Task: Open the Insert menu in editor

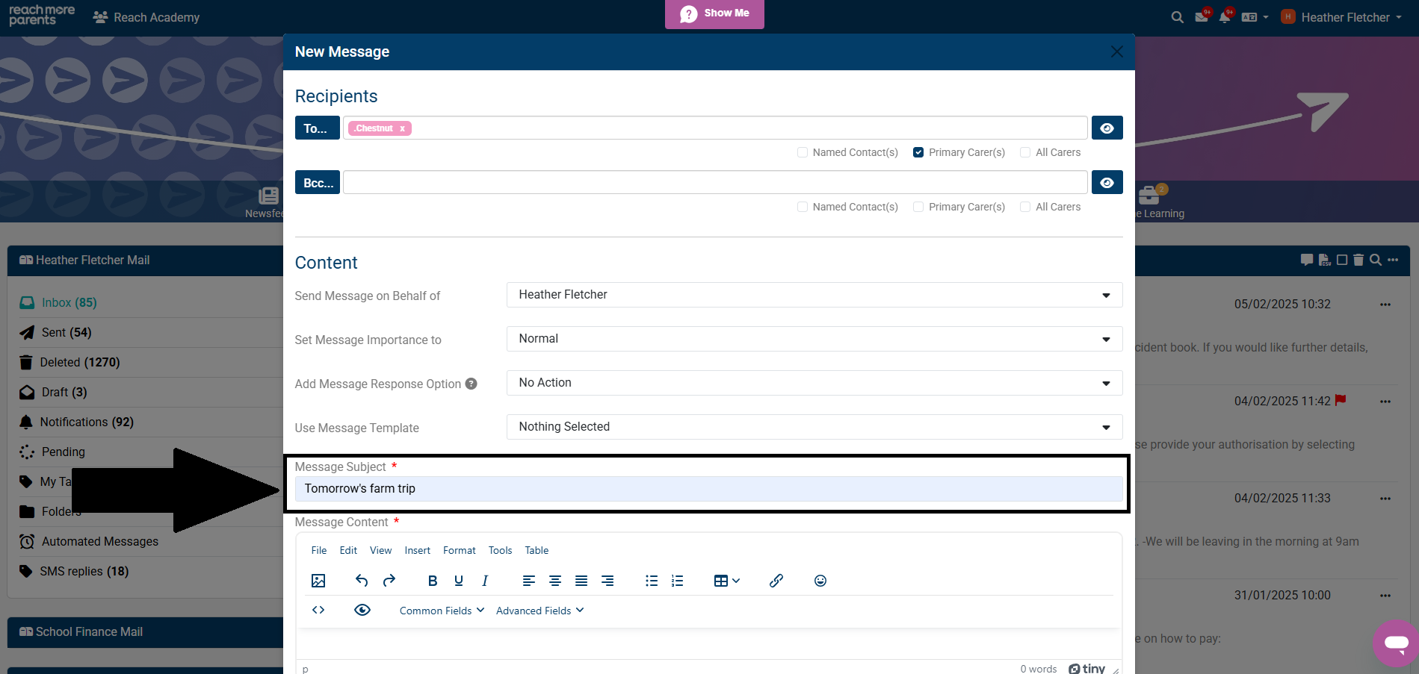Action: [417, 550]
